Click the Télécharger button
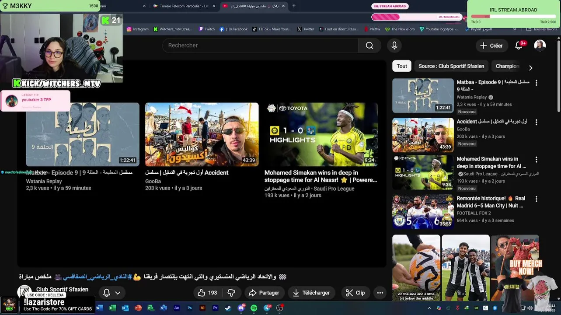 tap(311, 293)
